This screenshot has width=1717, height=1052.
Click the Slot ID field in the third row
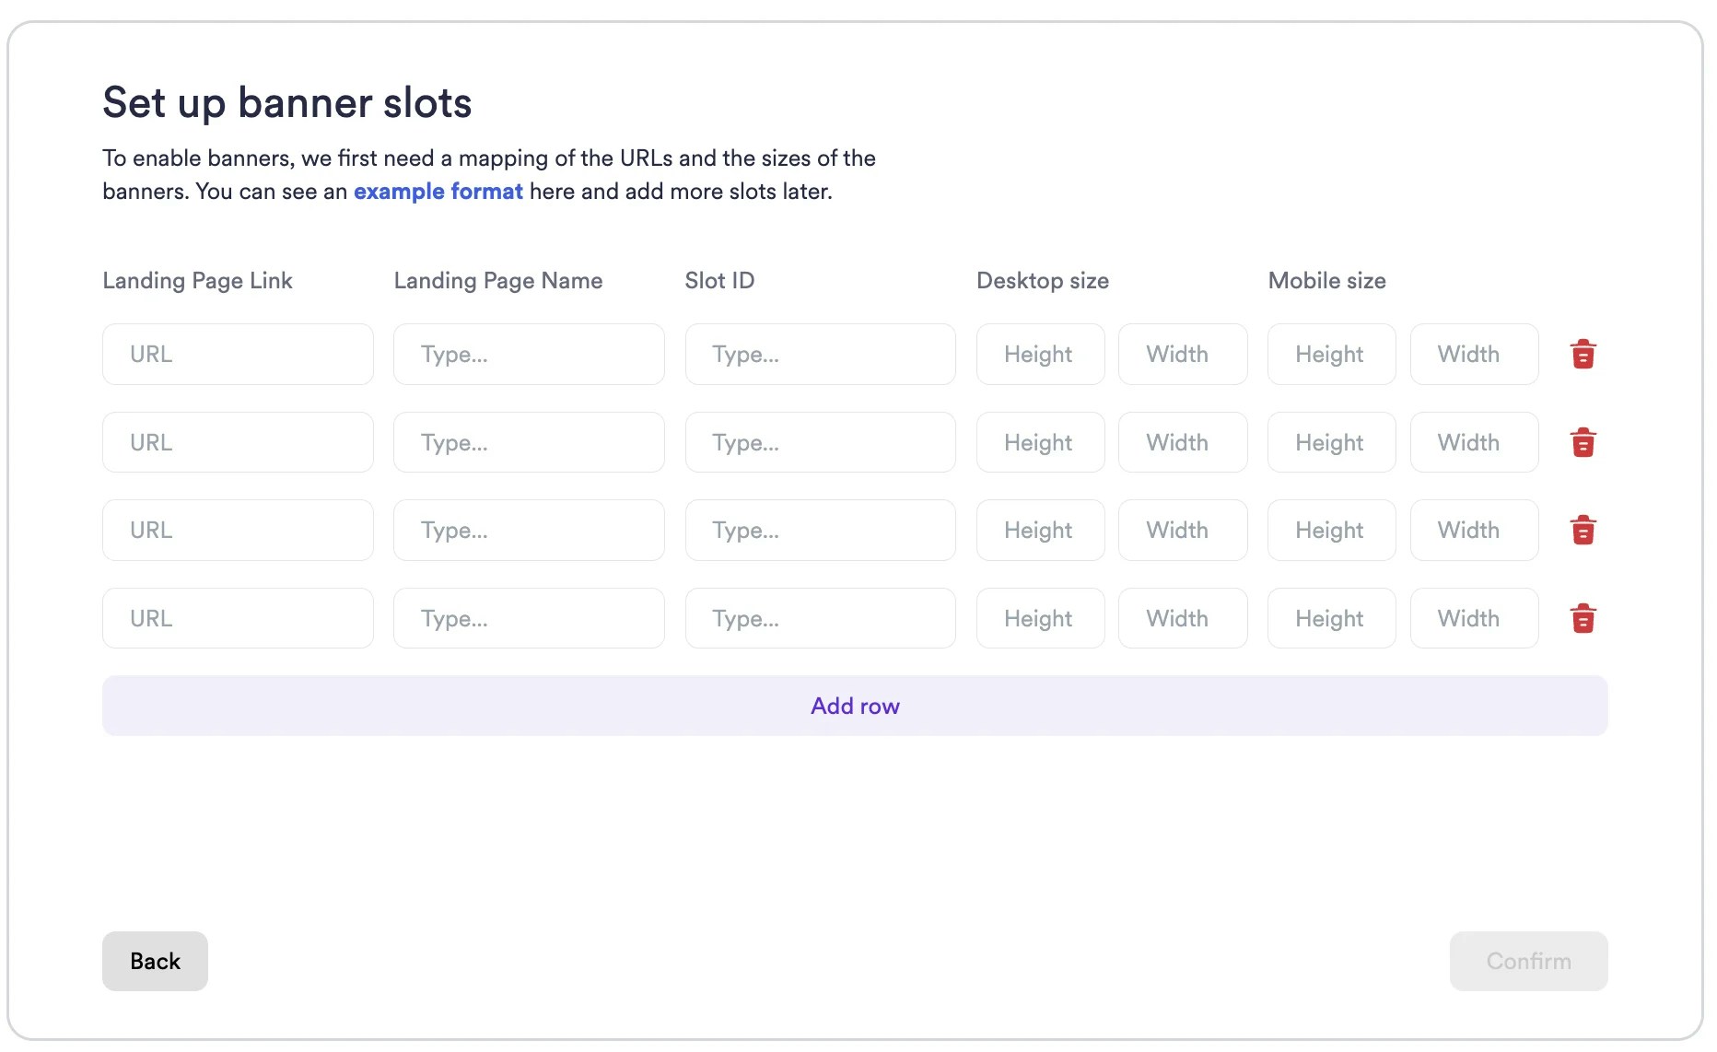[x=820, y=530]
